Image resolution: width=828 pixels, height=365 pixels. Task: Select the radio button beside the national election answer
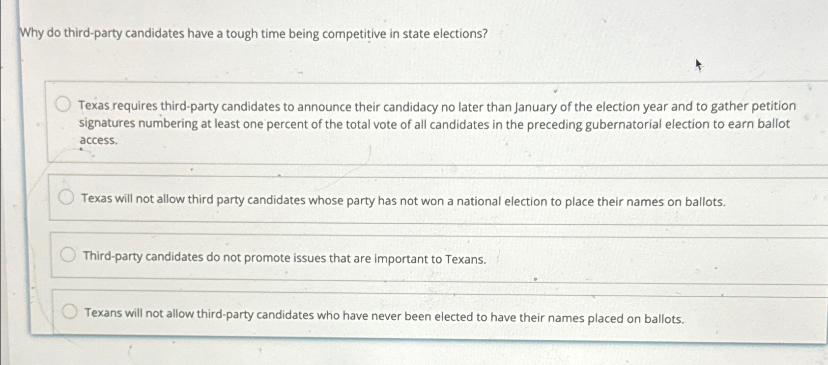pyautogui.click(x=66, y=197)
